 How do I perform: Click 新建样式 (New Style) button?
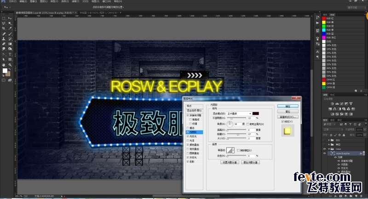(x=288, y=117)
